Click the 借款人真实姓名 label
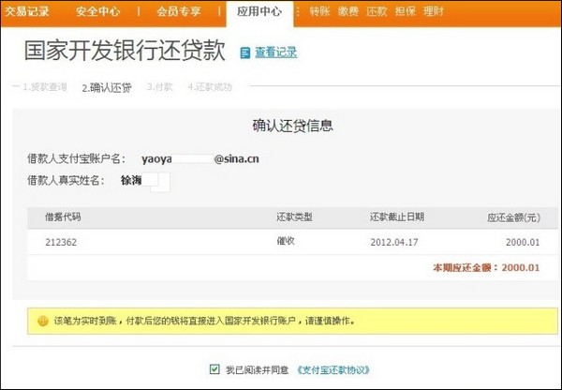This screenshot has height=390, width=562. click(x=66, y=180)
